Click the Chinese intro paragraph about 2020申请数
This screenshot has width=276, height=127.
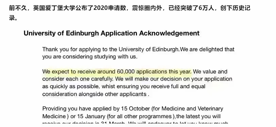coord(130,13)
